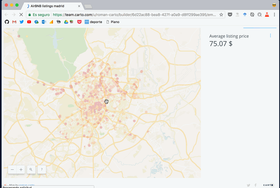Click the sunglasses emoji profile icon

(274, 5)
